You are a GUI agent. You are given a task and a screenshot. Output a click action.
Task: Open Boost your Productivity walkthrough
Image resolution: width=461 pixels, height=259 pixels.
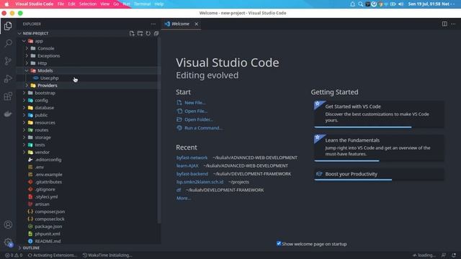(x=379, y=174)
